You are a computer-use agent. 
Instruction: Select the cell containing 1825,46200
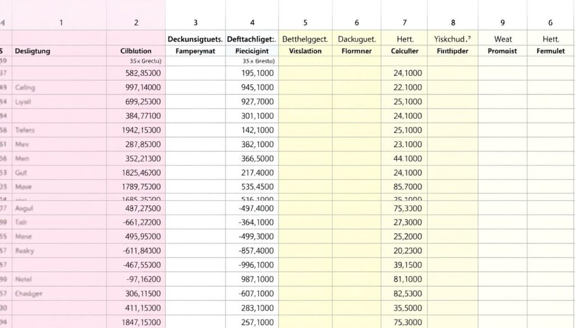[136, 173]
